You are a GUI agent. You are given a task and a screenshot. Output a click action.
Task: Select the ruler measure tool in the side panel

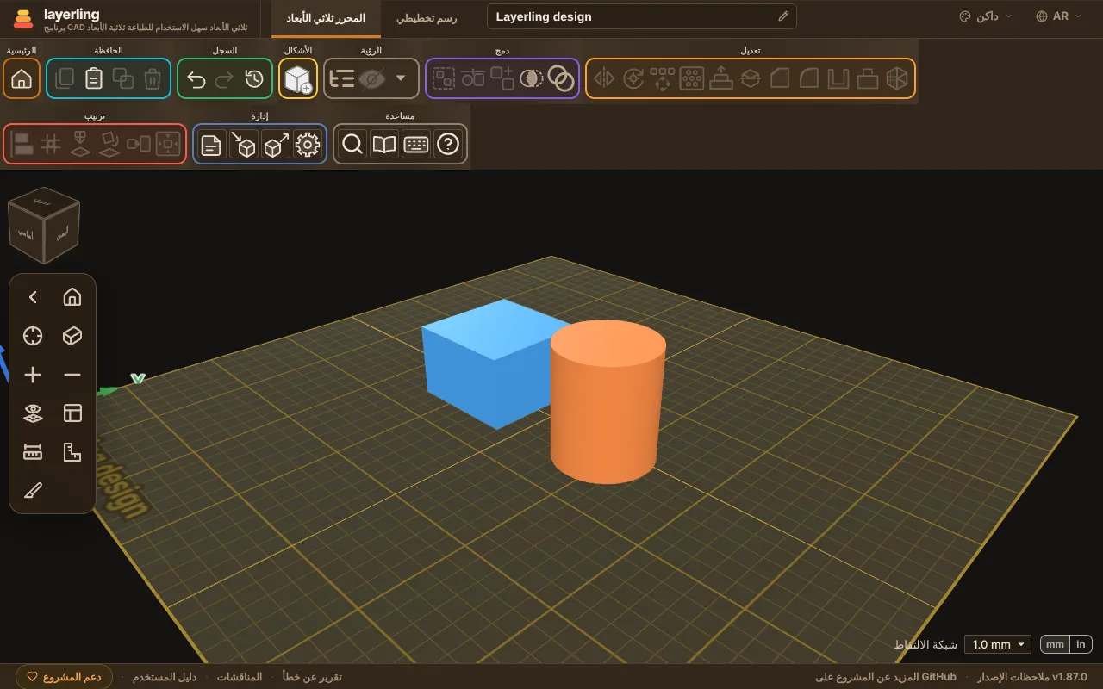(x=33, y=451)
